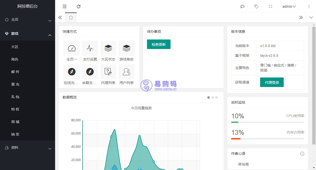Enter fullscreen using the expand icon

(270, 6)
